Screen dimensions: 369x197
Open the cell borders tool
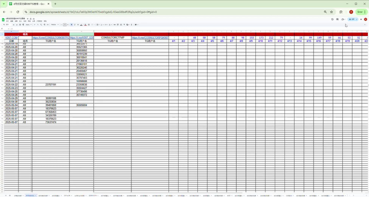pyautogui.click(x=89, y=25)
